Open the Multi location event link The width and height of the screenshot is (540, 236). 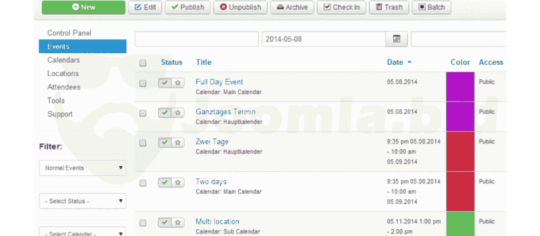click(217, 221)
